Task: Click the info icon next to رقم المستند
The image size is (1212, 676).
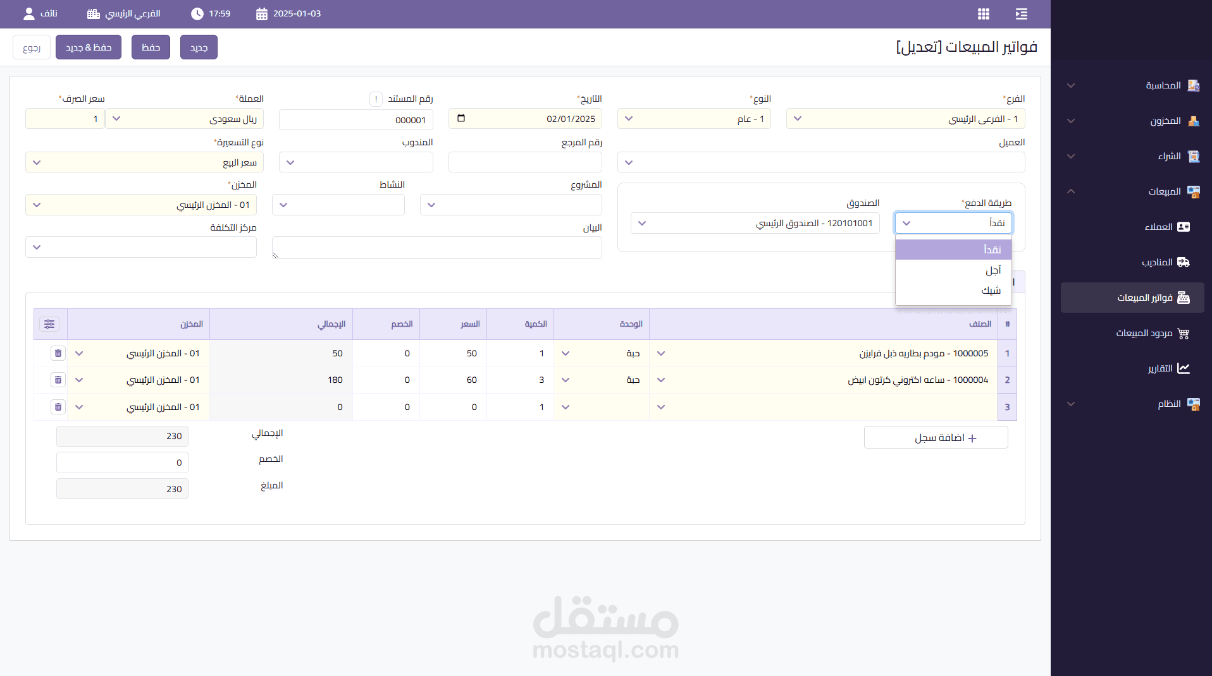Action: tap(376, 99)
